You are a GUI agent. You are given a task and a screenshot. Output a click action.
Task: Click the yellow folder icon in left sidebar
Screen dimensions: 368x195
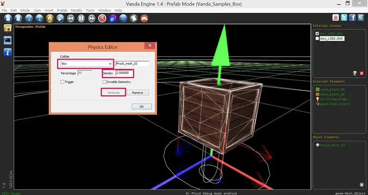pos(7,28)
